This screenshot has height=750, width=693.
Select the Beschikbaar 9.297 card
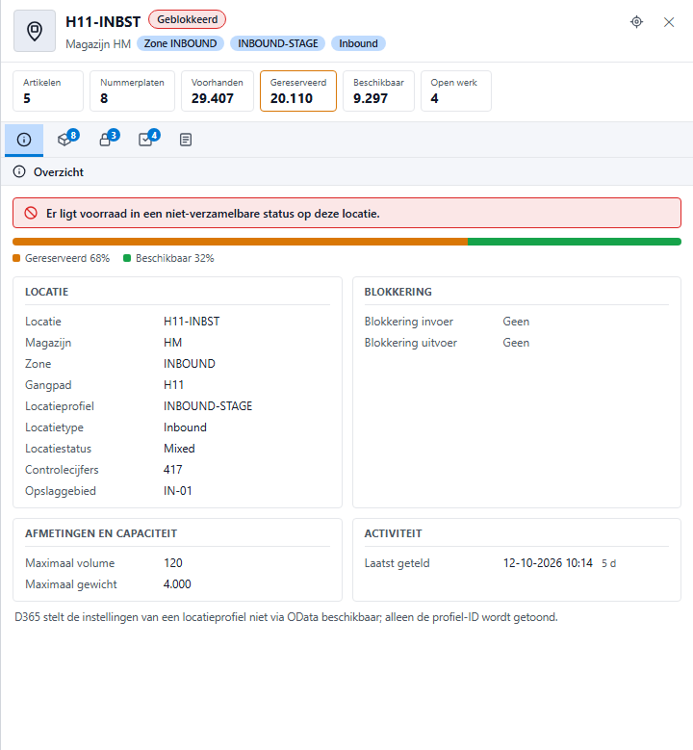point(379,91)
